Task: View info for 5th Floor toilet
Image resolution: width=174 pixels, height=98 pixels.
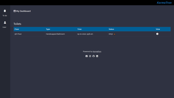Action: pos(157,34)
